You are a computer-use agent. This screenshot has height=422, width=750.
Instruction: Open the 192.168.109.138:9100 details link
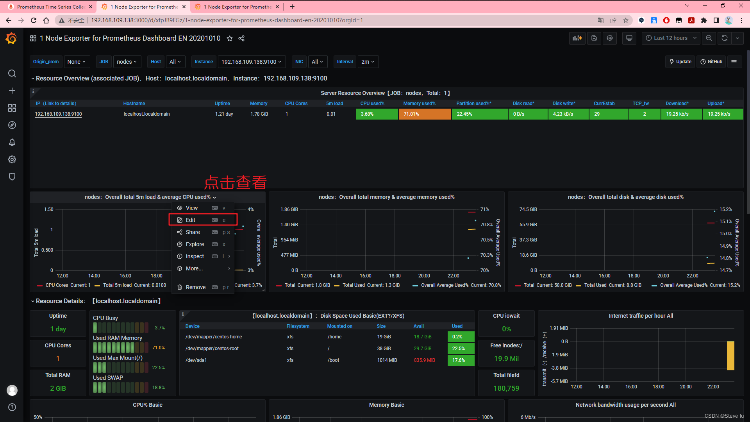[58, 114]
